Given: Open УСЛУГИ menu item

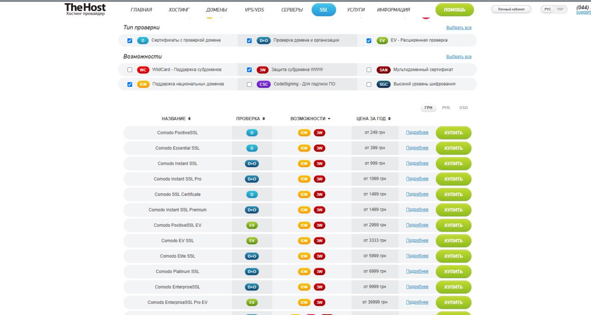Looking at the screenshot, I should point(356,10).
